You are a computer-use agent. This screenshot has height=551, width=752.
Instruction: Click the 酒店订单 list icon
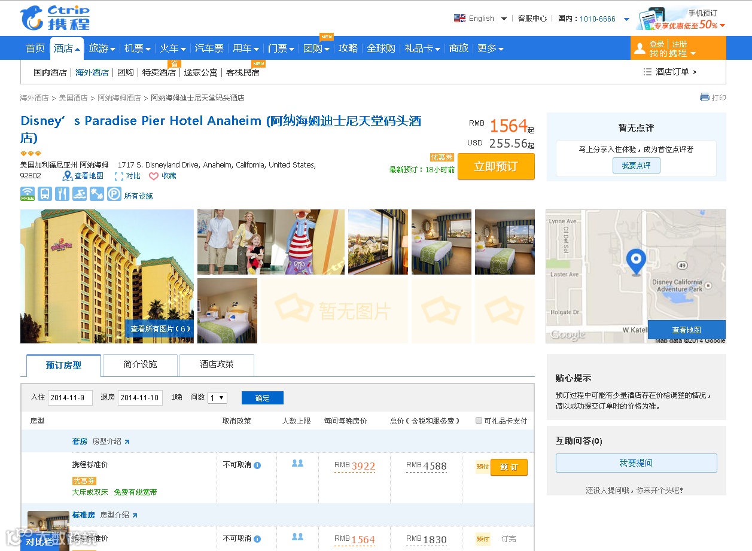click(x=647, y=72)
